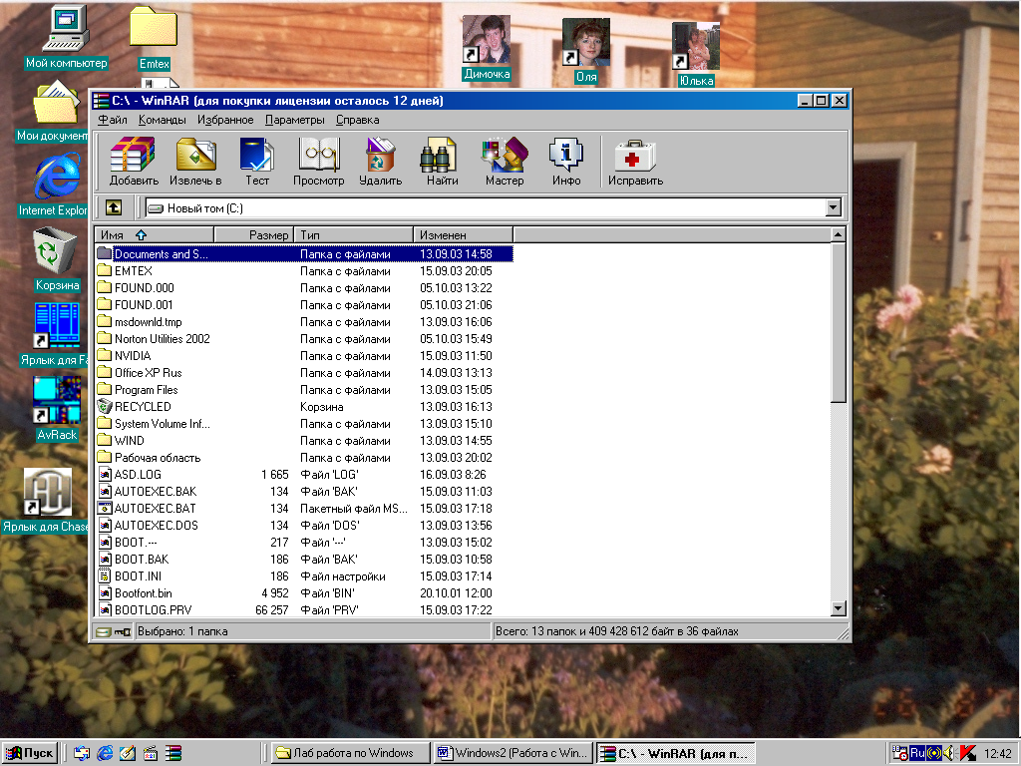Select the FOUND.000 folder row
The height and width of the screenshot is (766, 1021).
pos(304,288)
